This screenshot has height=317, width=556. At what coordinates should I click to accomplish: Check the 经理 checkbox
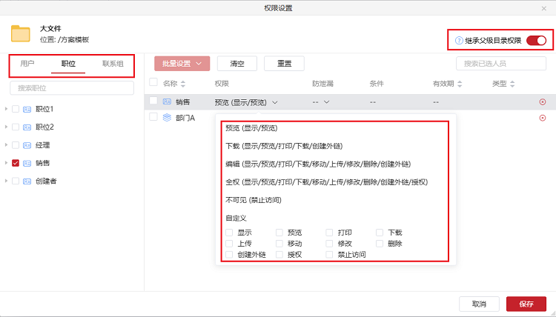pyautogui.click(x=16, y=145)
